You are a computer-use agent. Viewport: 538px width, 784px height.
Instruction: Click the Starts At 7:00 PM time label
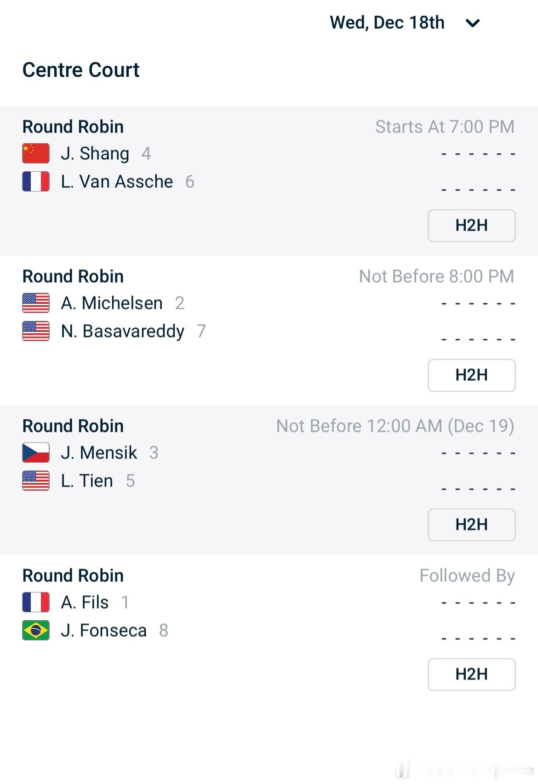click(445, 127)
